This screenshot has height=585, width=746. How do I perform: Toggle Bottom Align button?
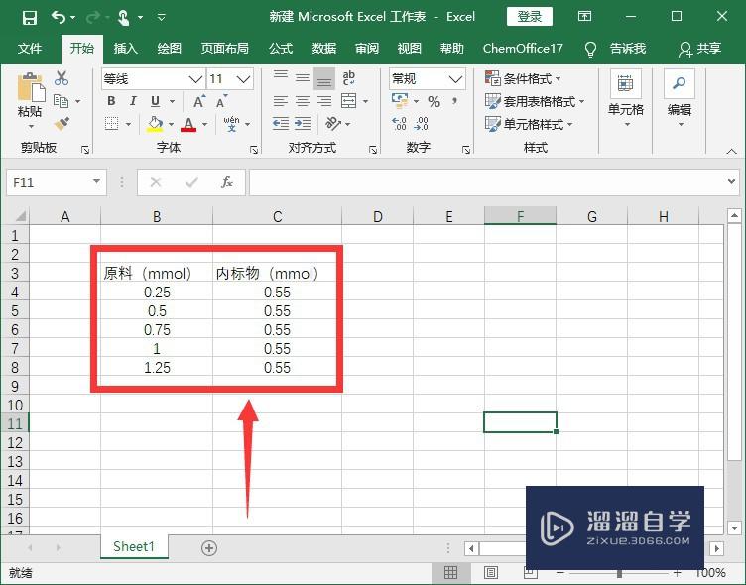pos(324,78)
